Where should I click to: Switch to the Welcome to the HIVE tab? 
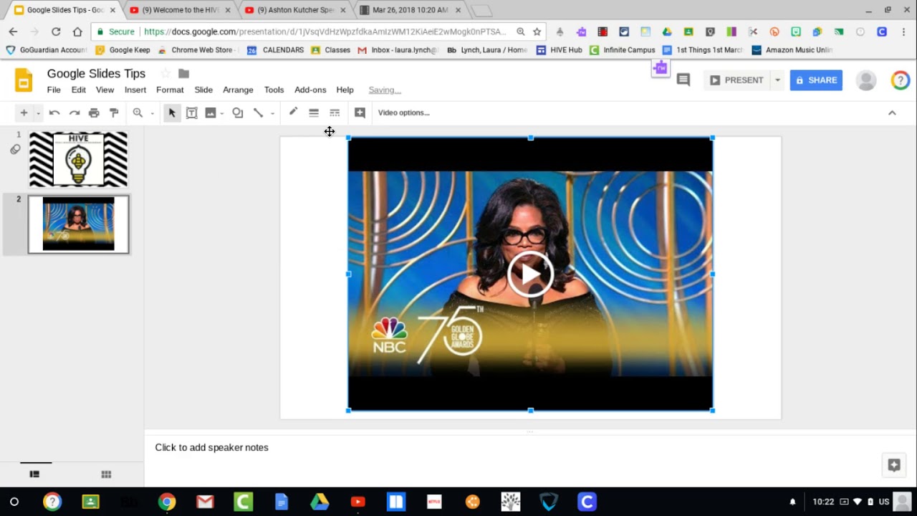(x=180, y=10)
